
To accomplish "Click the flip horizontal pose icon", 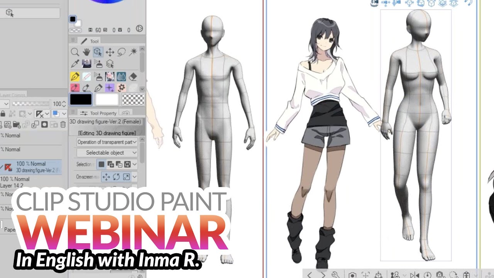I will point(415,275).
